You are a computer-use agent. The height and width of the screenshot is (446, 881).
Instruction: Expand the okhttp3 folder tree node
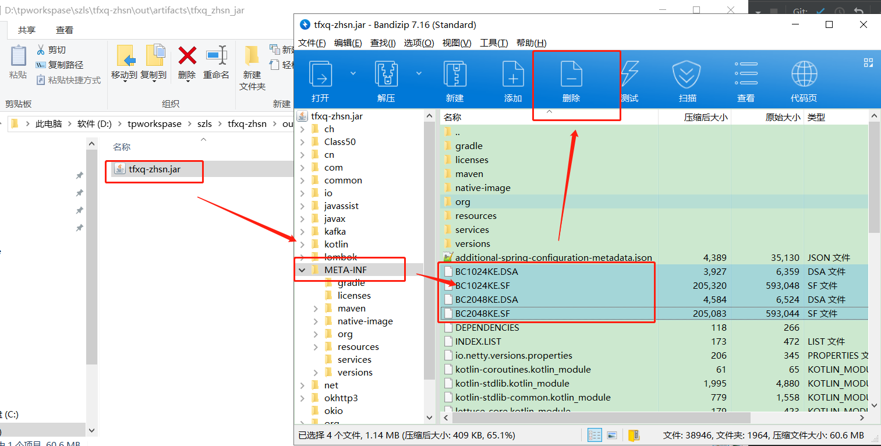pos(302,398)
